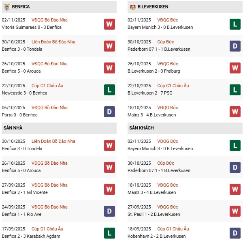Image resolution: width=243 pixels, height=241 pixels.
Task: Open the Benfica 2 - 1 Gil Vicente match
Action: (x=25, y=192)
